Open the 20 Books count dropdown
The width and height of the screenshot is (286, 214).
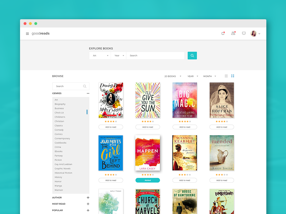[173, 76]
